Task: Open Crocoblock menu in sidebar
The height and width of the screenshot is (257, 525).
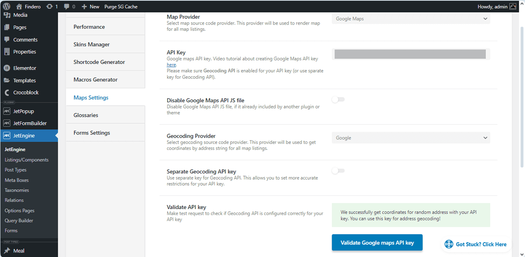Action: coord(26,93)
